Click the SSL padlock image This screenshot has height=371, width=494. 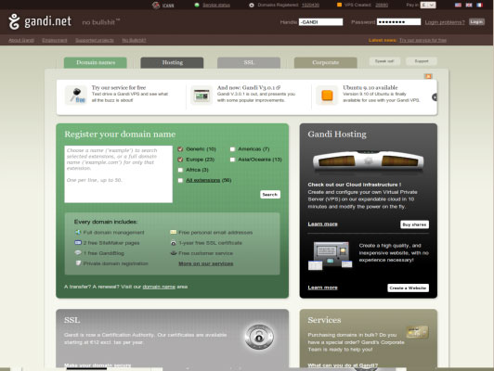[259, 338]
